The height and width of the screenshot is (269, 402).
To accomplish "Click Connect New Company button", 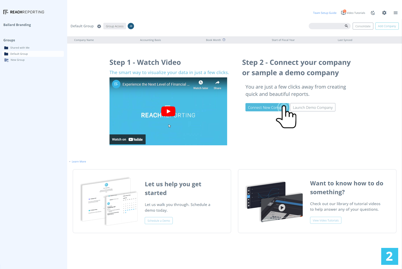I will [x=267, y=108].
